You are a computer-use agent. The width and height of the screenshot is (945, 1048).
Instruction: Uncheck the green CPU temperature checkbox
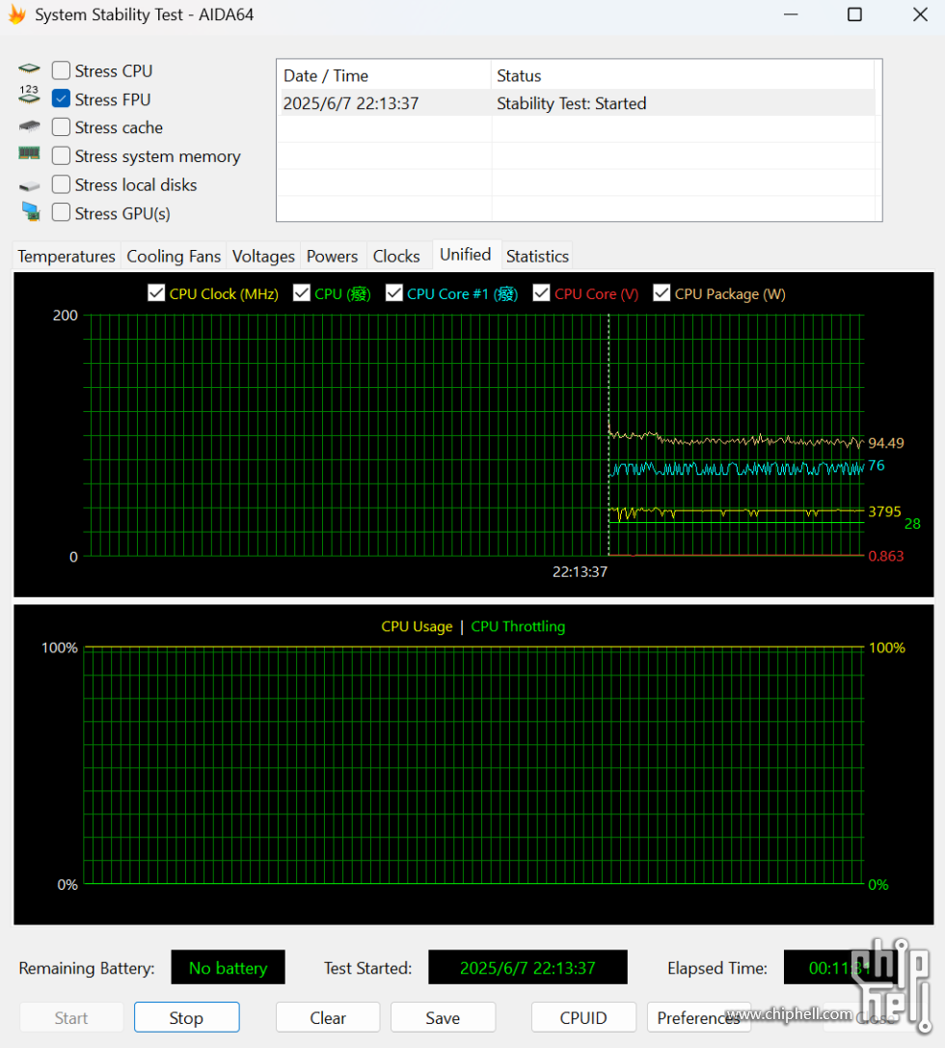point(302,292)
